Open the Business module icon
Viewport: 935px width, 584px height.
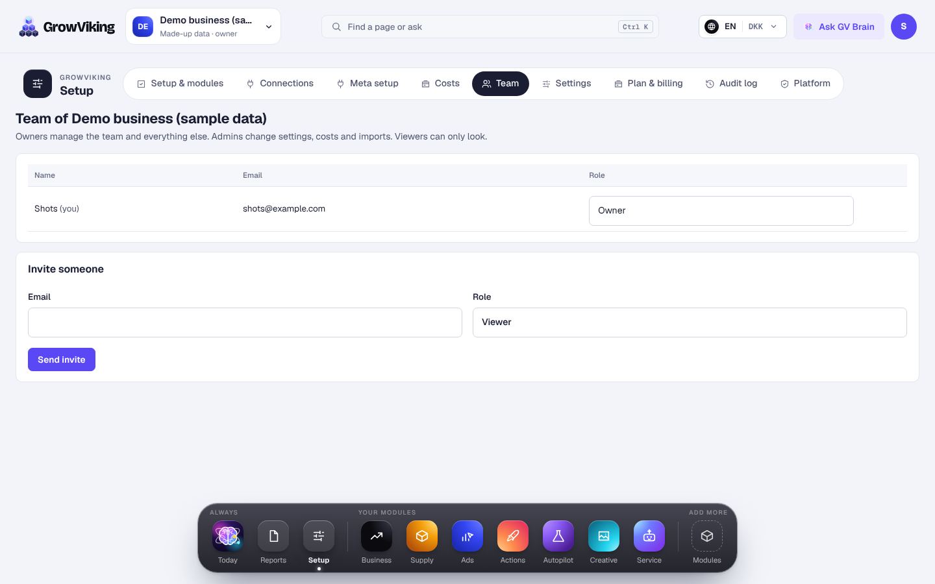(377, 536)
